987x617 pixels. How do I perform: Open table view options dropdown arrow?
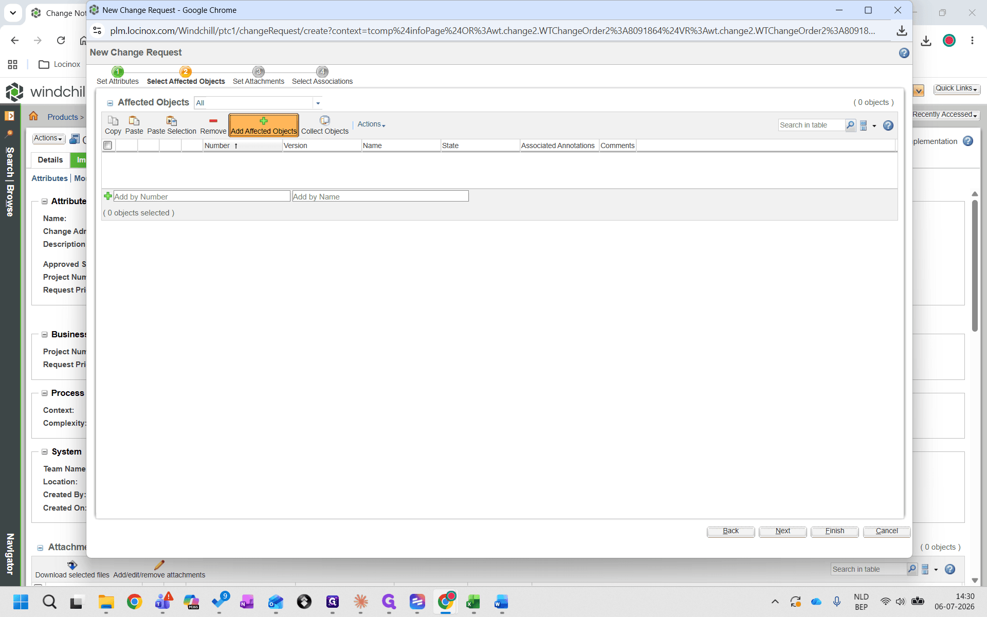click(x=874, y=126)
